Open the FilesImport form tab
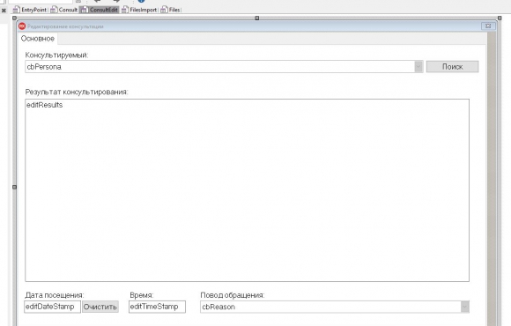The height and width of the screenshot is (326, 511). (139, 10)
